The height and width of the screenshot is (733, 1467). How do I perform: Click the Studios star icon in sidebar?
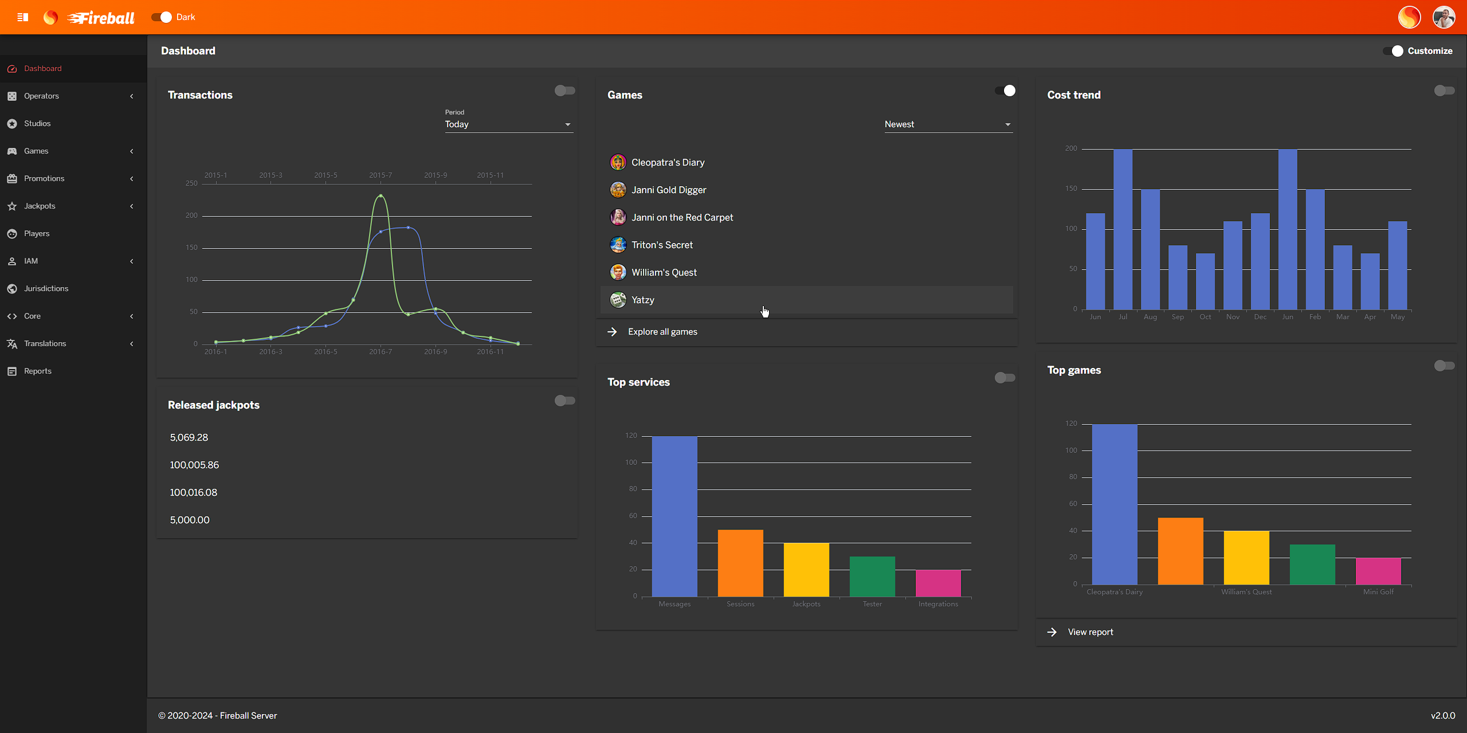12,124
